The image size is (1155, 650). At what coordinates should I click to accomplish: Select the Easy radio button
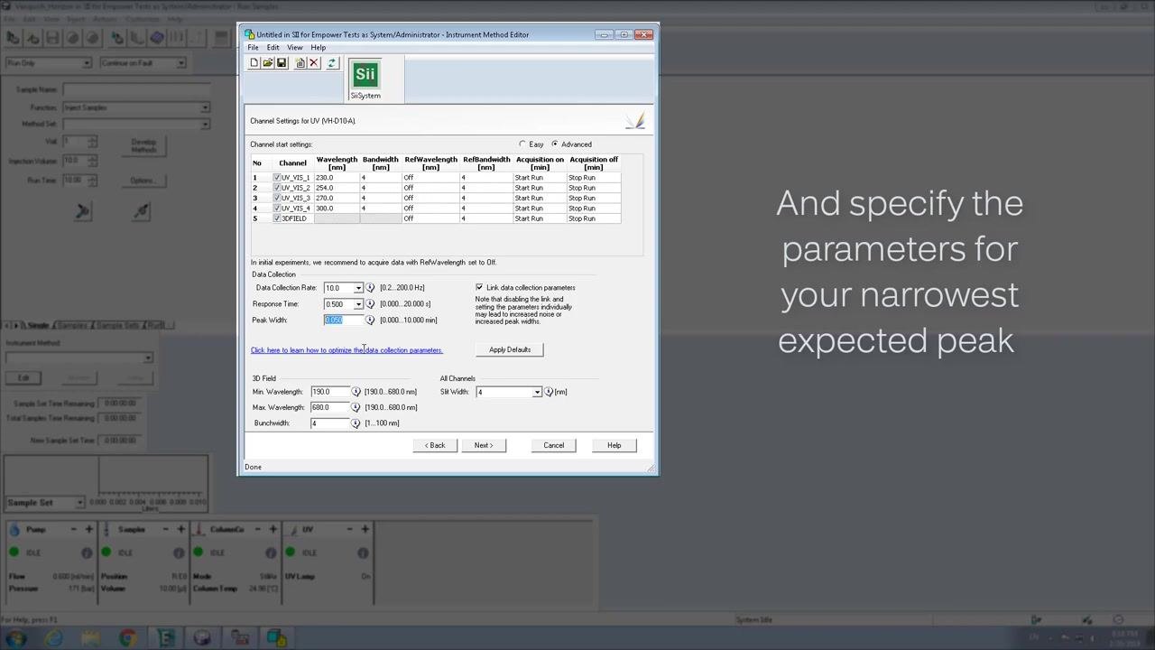point(522,144)
